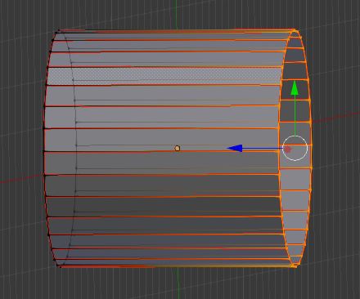Select the right cap face containing the green arrow head

[x=295, y=90]
